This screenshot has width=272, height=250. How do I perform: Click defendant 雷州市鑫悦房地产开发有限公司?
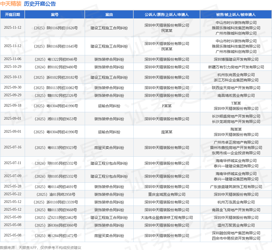coord(236,148)
